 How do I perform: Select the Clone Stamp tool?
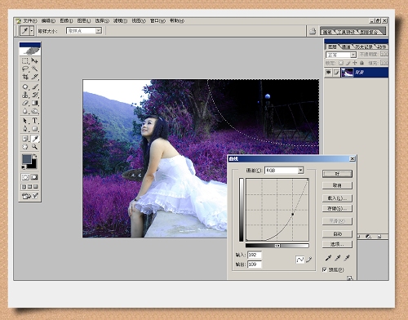(25, 95)
